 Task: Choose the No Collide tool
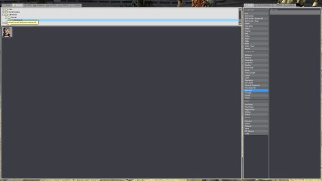(x=256, y=82)
